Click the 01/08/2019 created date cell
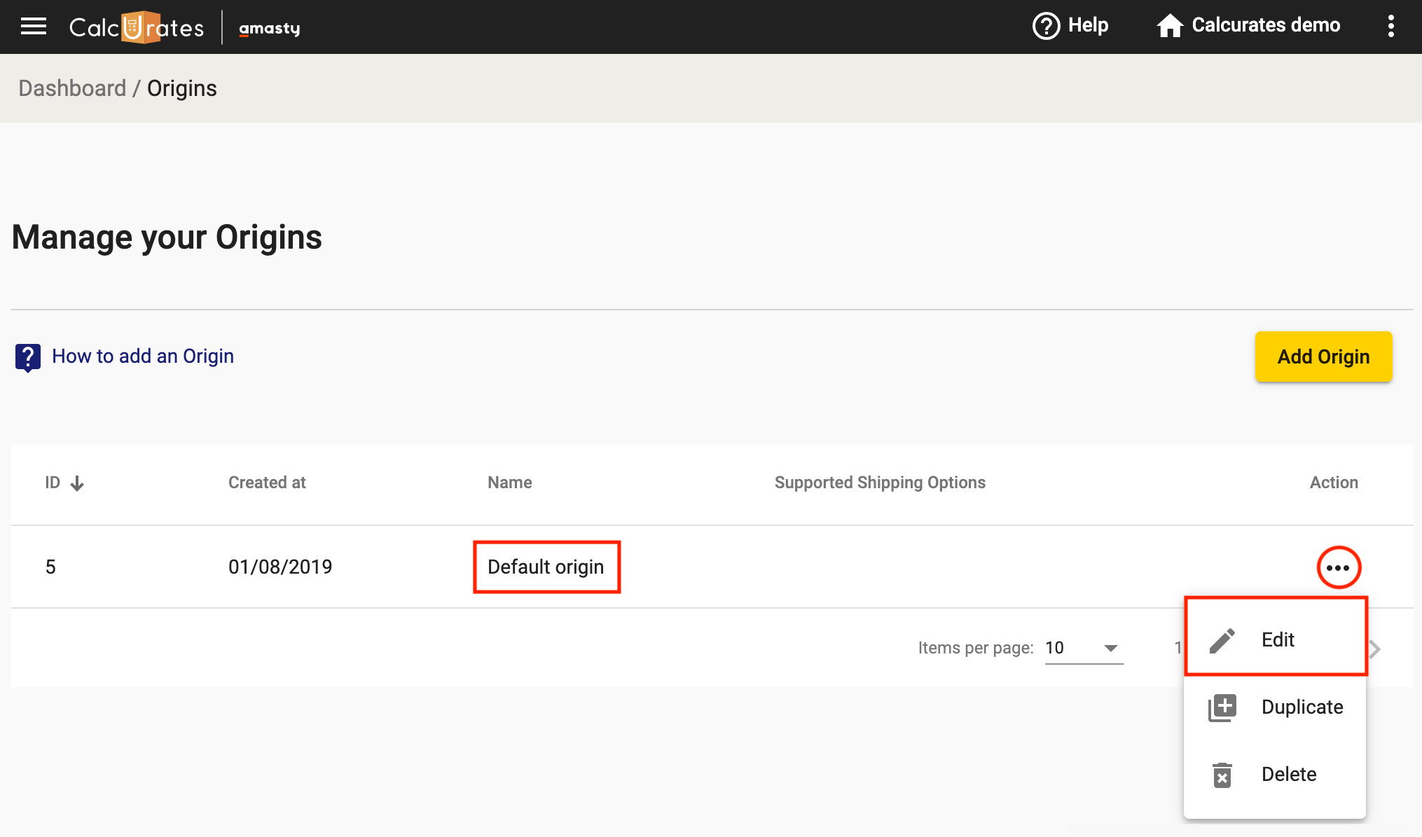This screenshot has height=837, width=1422. [x=280, y=567]
